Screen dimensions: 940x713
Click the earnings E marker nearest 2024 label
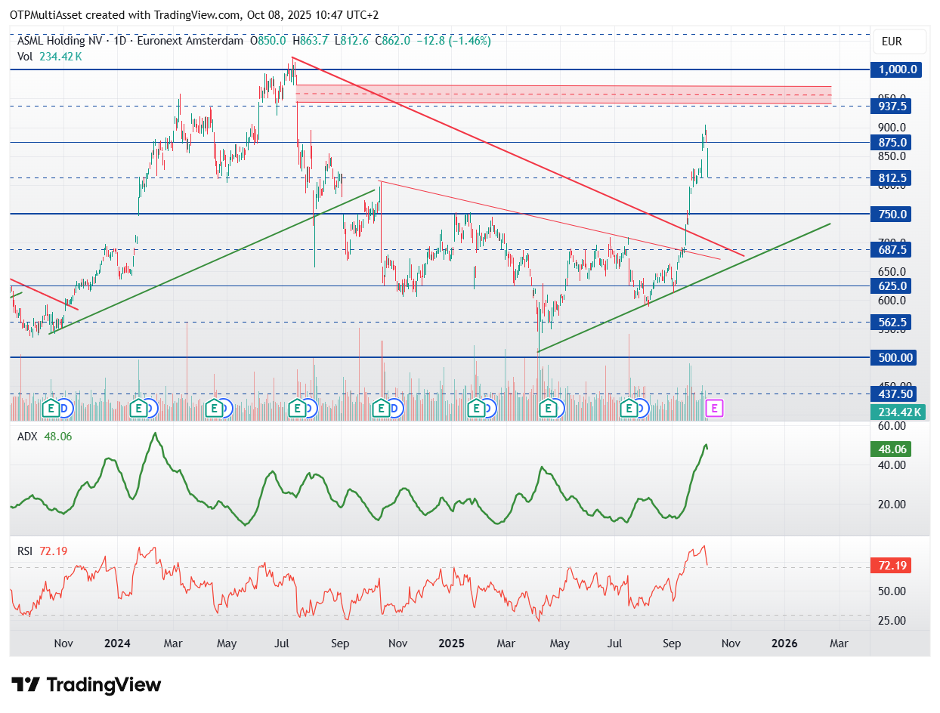(x=138, y=409)
